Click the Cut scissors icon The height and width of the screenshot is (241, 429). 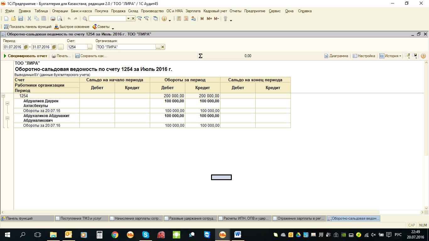30,19
